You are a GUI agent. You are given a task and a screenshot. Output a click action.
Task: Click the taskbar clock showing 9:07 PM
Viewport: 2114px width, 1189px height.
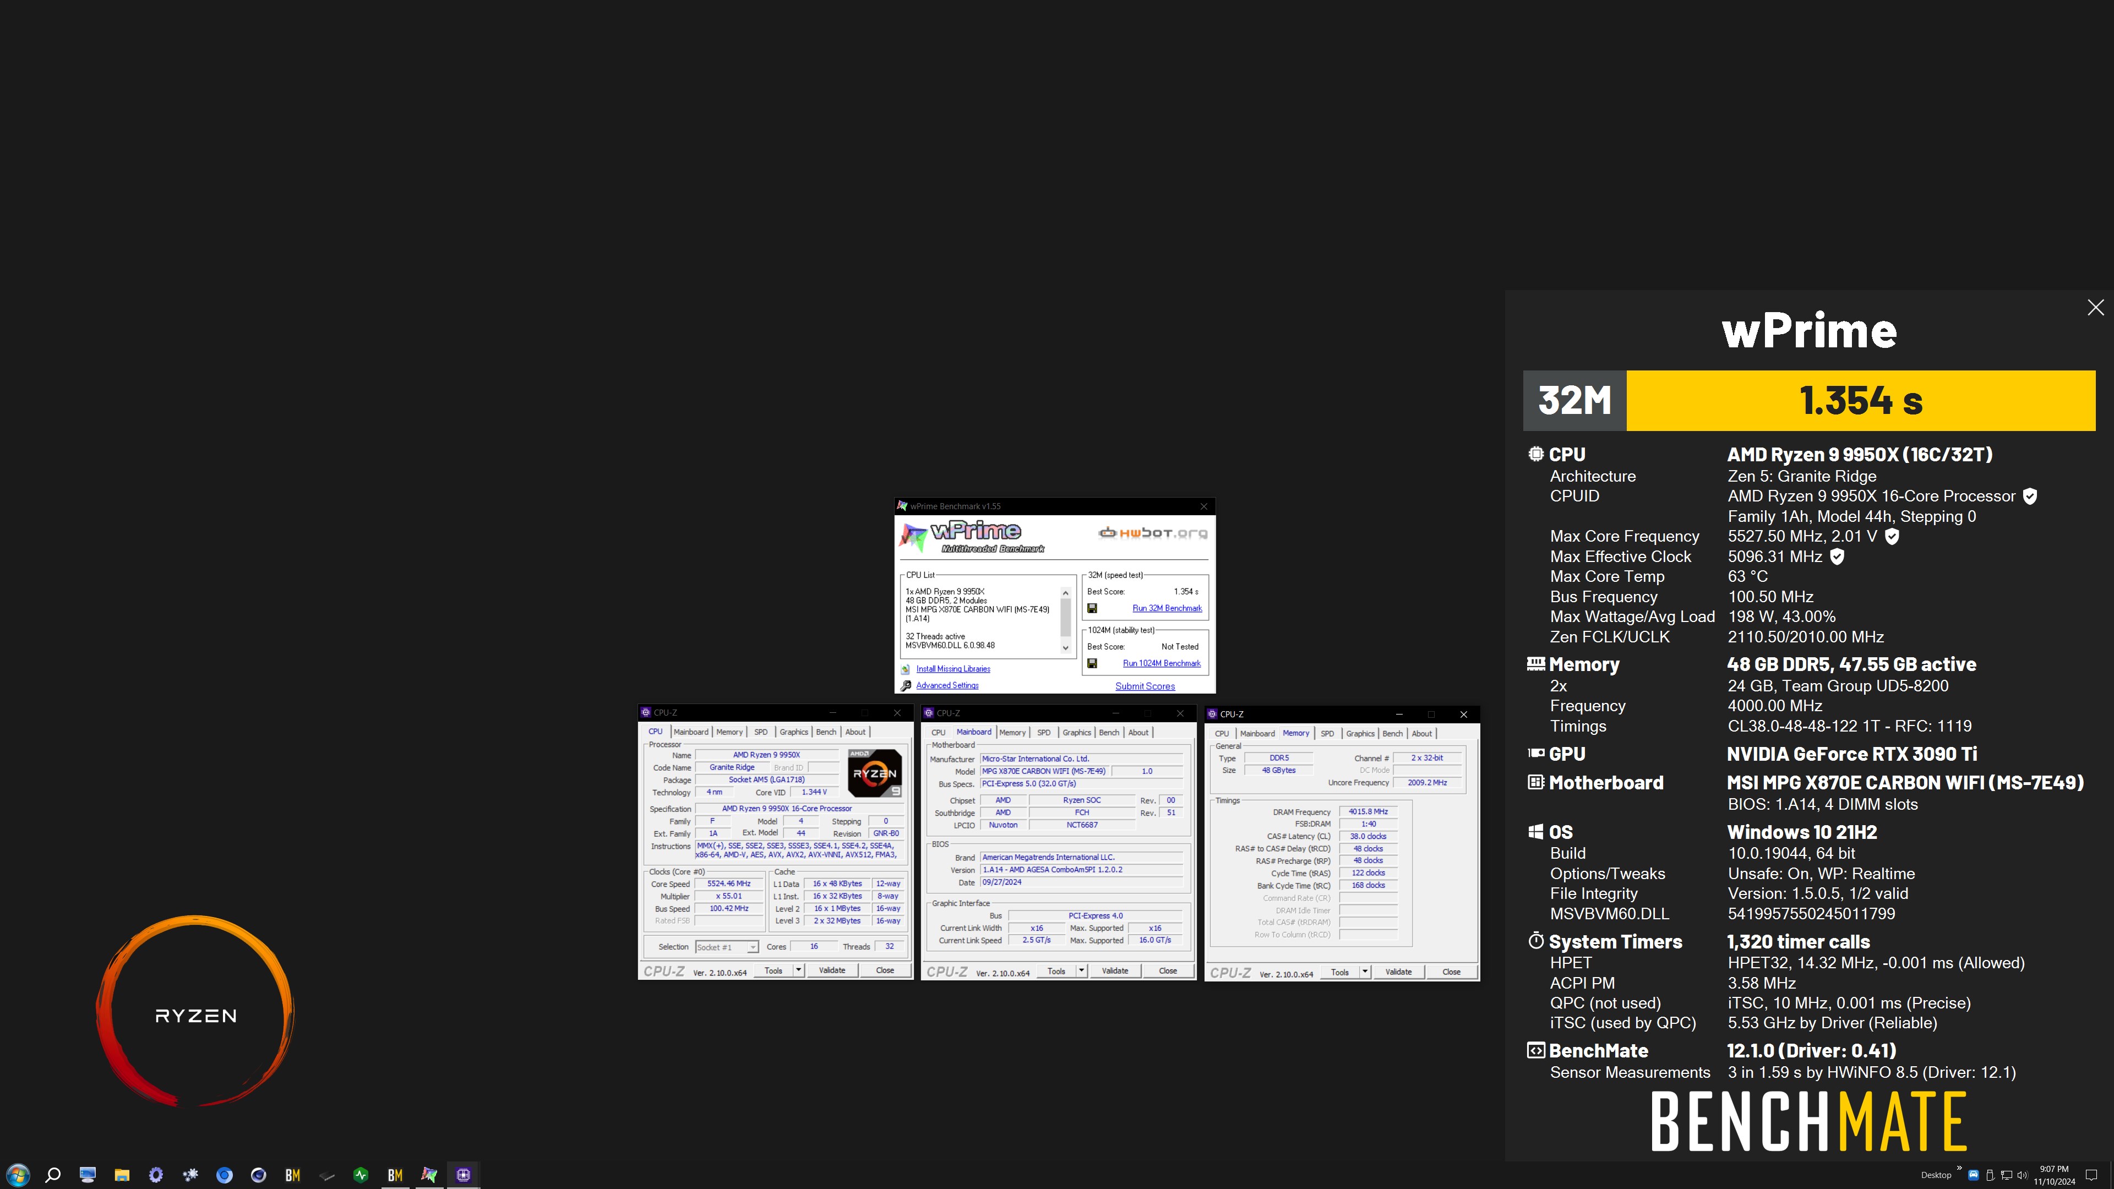[2054, 1175]
